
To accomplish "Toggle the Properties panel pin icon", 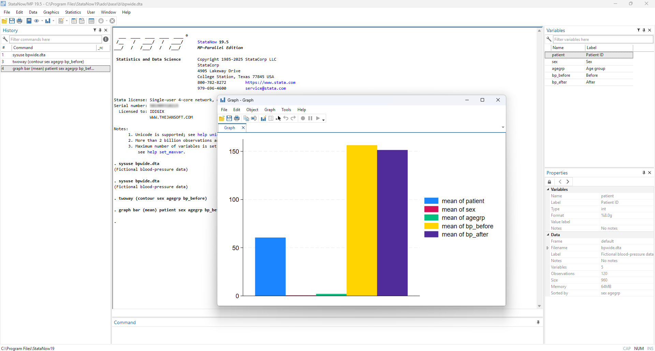I will point(644,173).
